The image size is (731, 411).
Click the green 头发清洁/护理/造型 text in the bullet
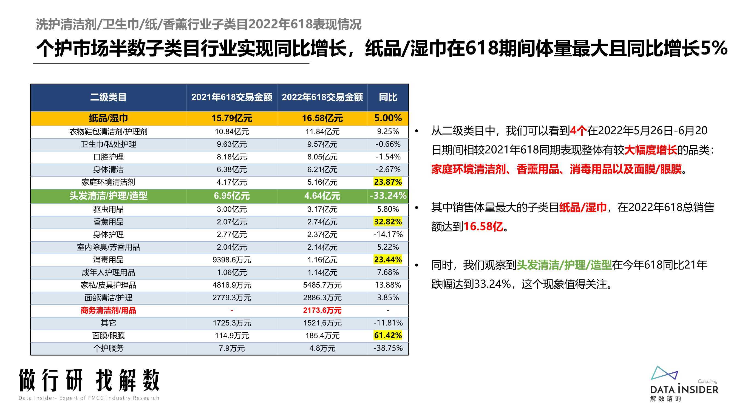[564, 265]
